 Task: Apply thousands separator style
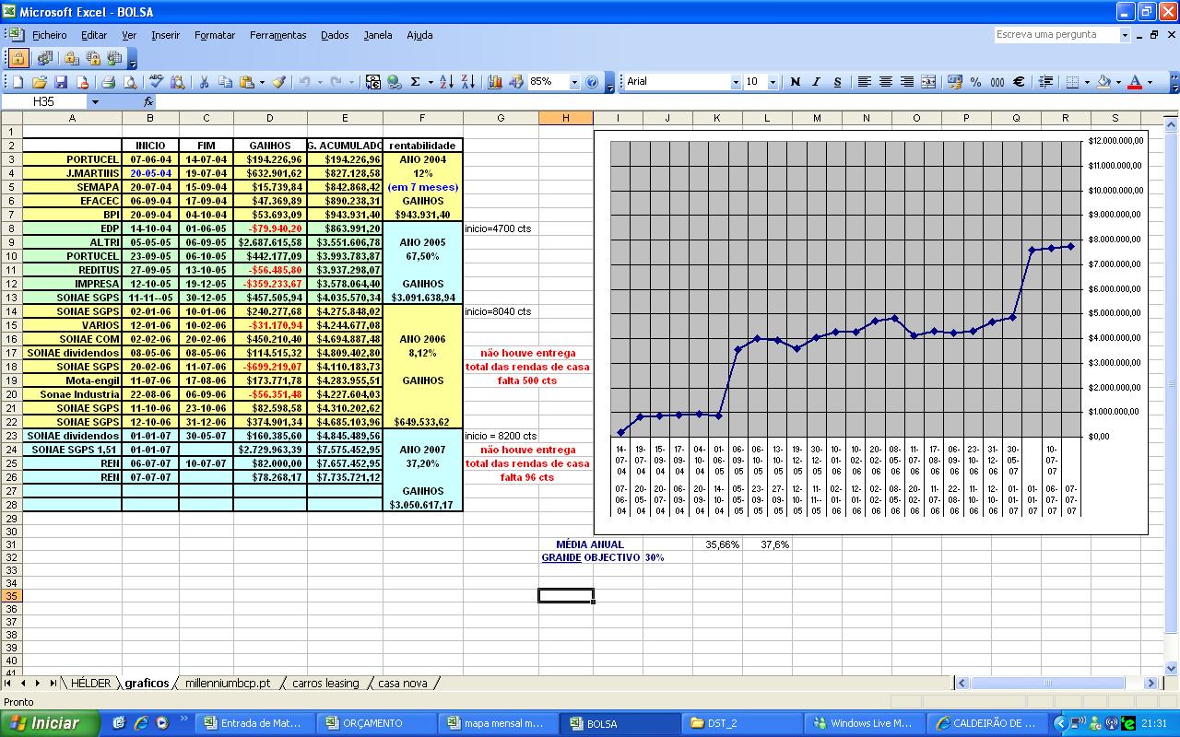coord(997,82)
